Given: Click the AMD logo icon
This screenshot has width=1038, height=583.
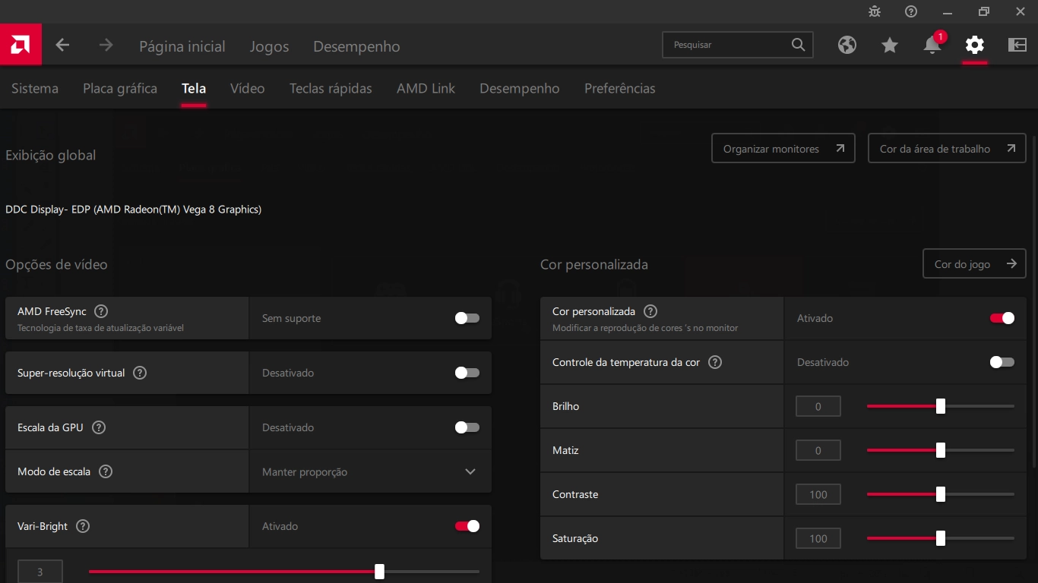Looking at the screenshot, I should click(x=21, y=45).
